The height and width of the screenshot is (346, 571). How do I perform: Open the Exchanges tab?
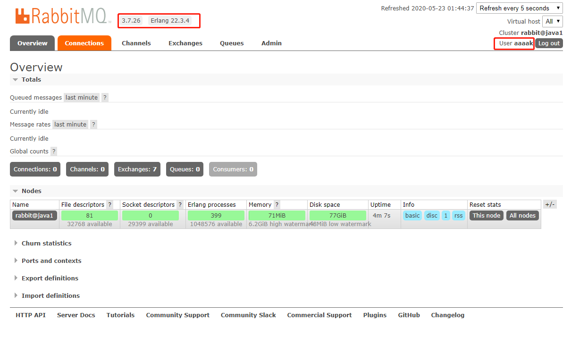(x=185, y=43)
